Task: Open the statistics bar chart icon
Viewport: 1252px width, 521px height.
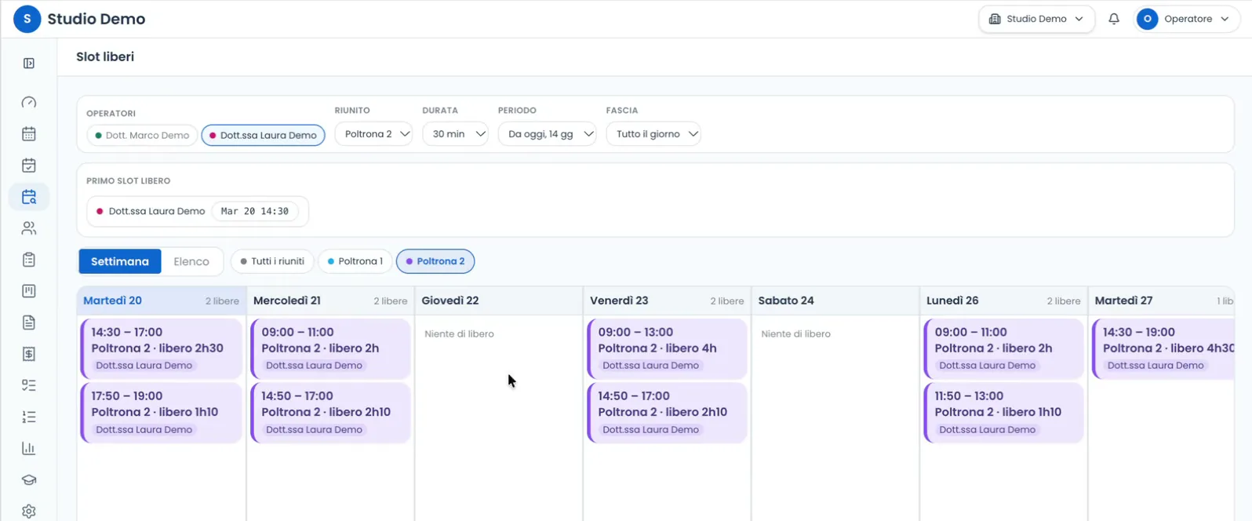Action: pyautogui.click(x=29, y=448)
